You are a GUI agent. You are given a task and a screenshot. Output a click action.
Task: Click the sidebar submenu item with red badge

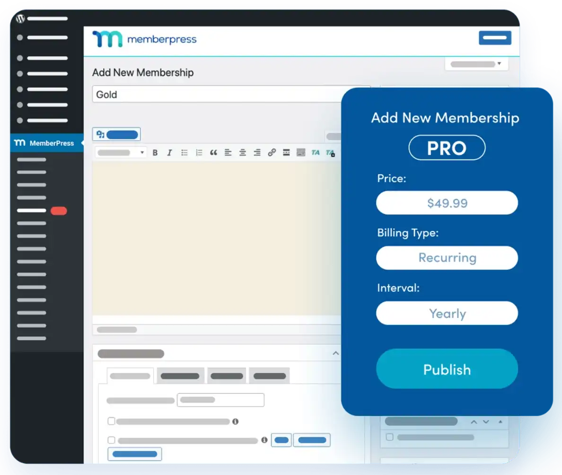point(42,211)
